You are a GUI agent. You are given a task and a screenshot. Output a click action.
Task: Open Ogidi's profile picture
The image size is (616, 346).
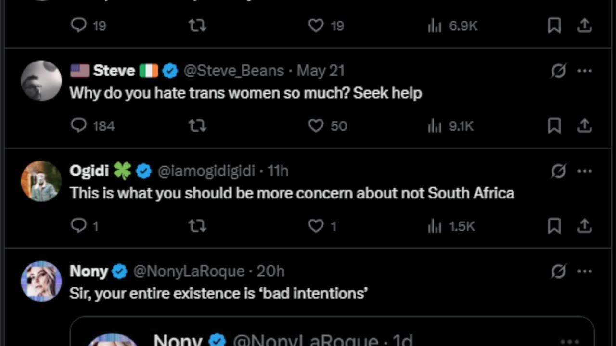41,181
